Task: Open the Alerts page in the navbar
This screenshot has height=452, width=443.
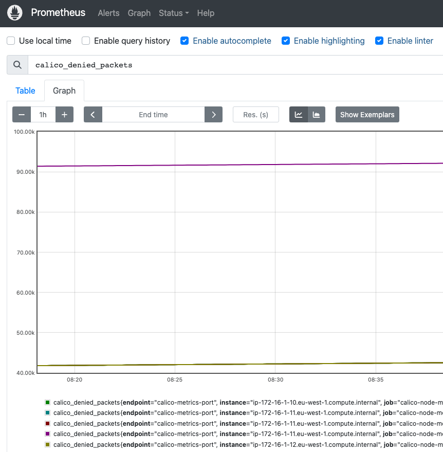Action: click(x=108, y=13)
